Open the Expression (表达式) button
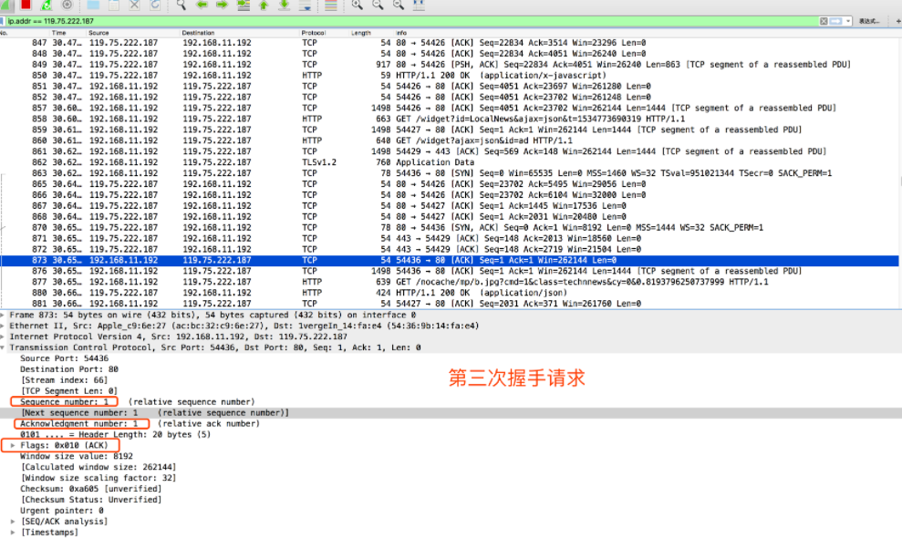This screenshot has width=902, height=539. click(x=869, y=21)
